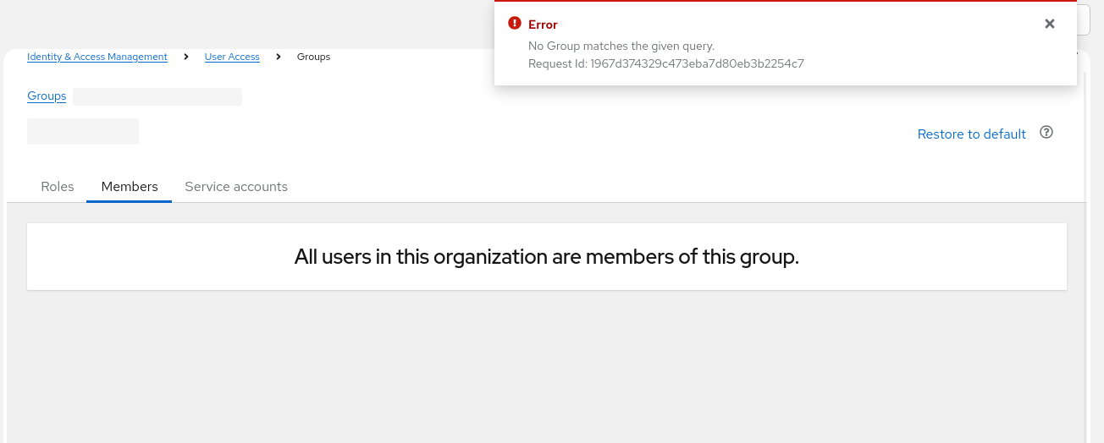This screenshot has height=443, width=1104.
Task: Click the group name placeholder beside Groups
Action: [157, 96]
